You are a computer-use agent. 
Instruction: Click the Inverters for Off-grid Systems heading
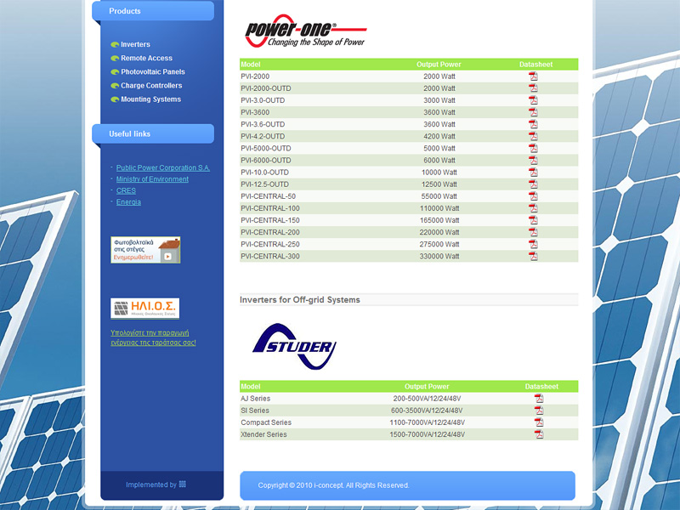(x=300, y=300)
